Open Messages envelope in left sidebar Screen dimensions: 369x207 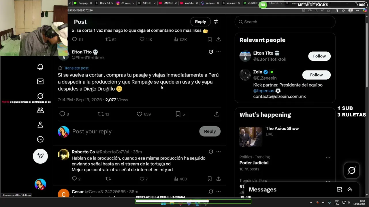(40, 81)
